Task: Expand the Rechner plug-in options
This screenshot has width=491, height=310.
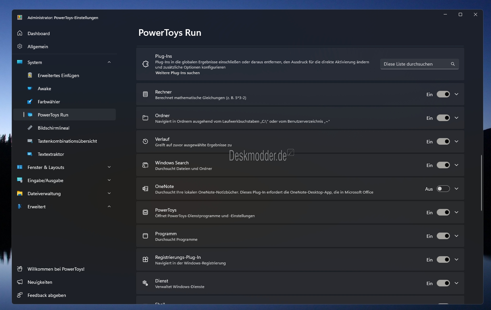Action: [456, 94]
